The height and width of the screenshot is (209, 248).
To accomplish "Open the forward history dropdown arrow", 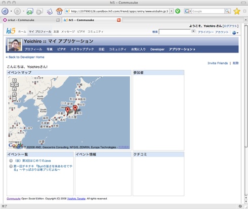I will pos(23,11).
